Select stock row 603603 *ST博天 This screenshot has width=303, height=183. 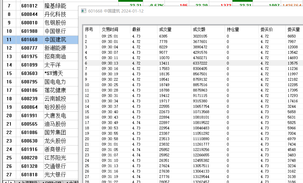coord(41,73)
